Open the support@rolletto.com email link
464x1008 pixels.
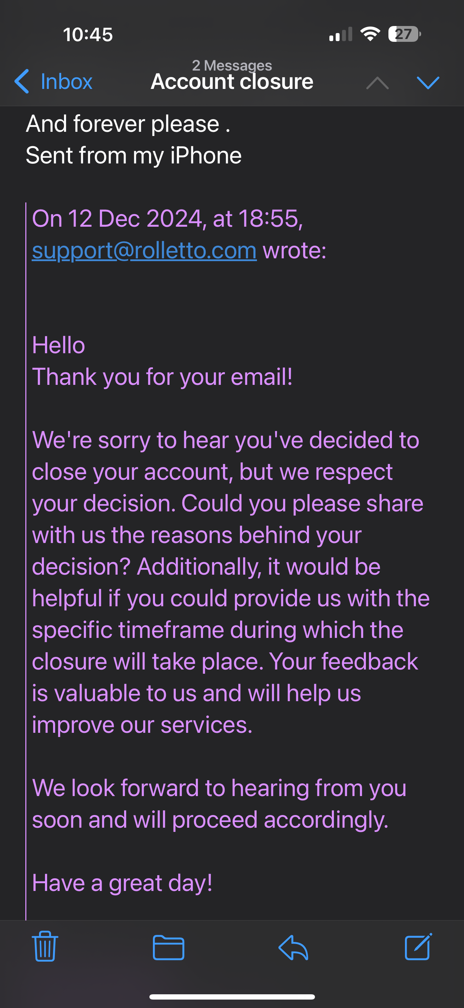pos(144,251)
